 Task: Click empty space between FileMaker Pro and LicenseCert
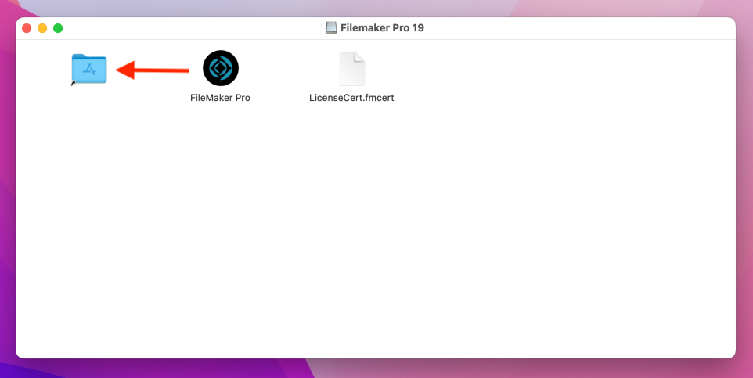(286, 70)
